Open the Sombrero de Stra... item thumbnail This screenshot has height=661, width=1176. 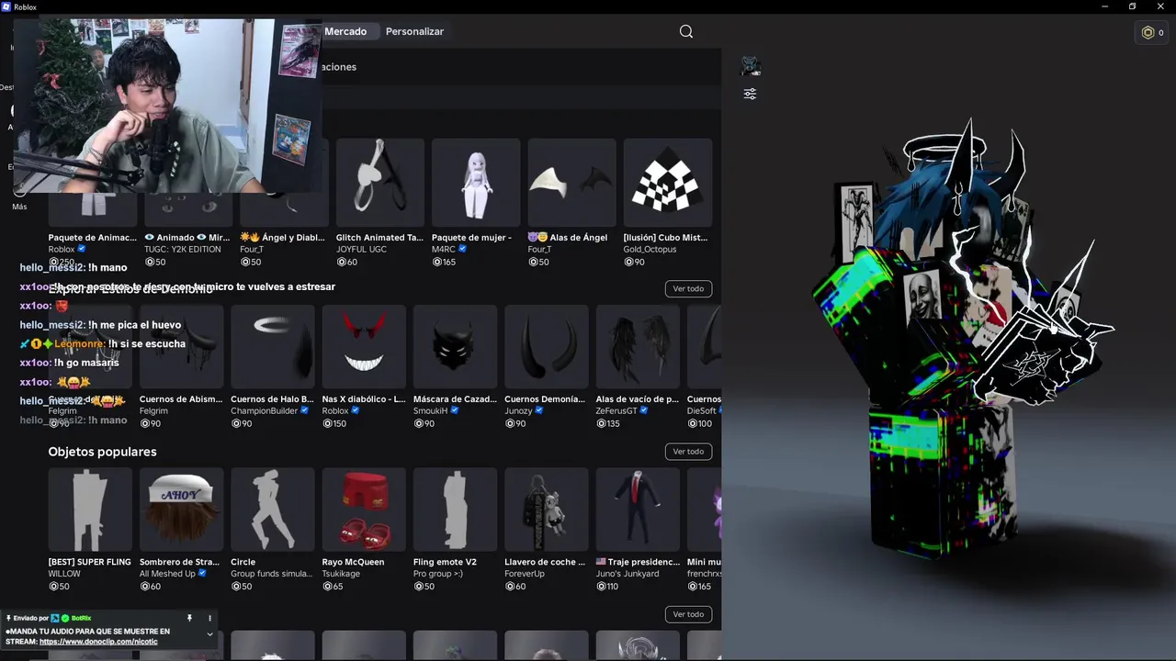181,510
